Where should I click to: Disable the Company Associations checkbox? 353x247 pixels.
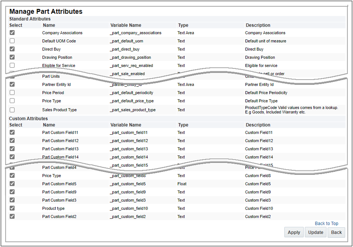coord(12,33)
